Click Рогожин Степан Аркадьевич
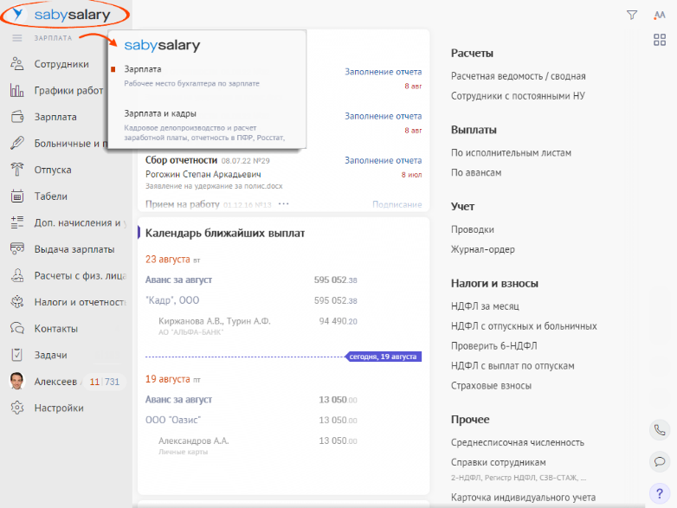The height and width of the screenshot is (508, 677). (203, 174)
